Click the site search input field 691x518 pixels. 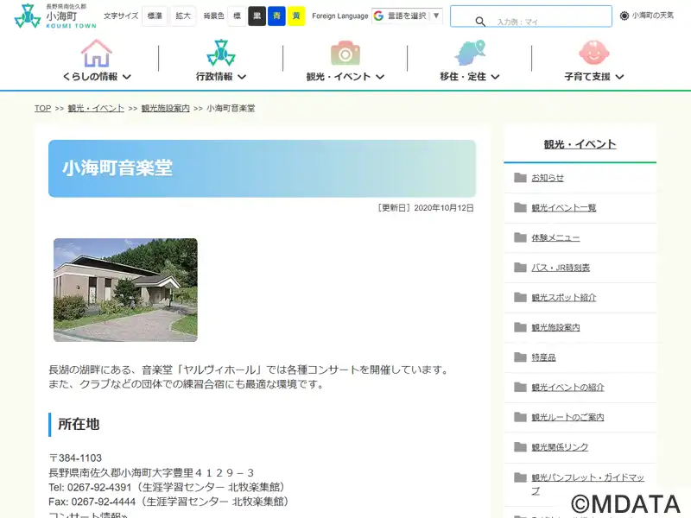(x=531, y=16)
